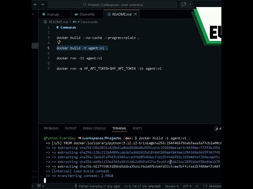The width and height of the screenshot is (253, 189).
Task: Click the line with HF_API_TOKEN docker run
Action: (109, 69)
